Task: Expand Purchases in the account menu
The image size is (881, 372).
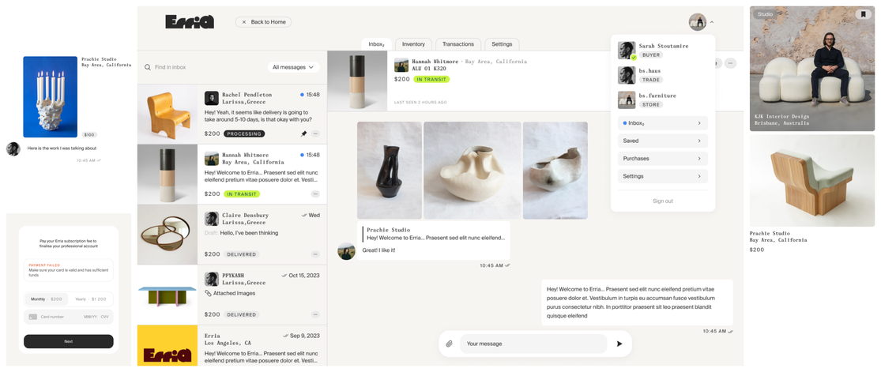Action: tap(662, 159)
